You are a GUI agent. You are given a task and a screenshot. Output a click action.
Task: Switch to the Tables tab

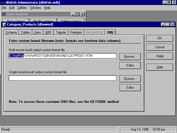(25, 32)
